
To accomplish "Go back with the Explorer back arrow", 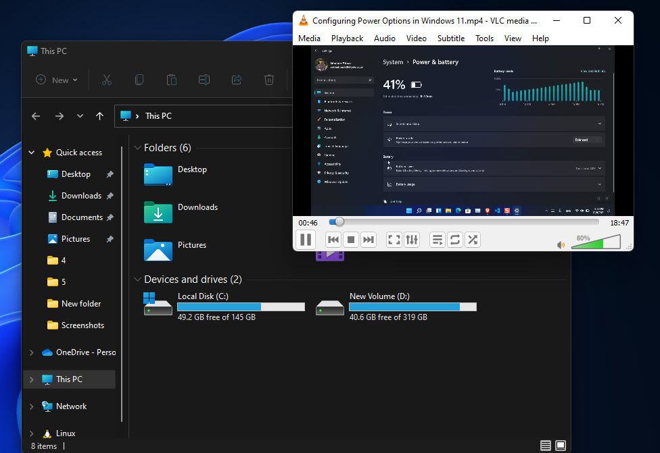I will pyautogui.click(x=36, y=116).
